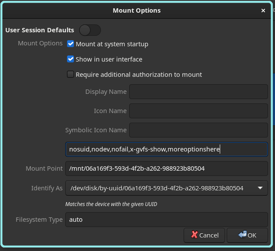Click the "Mount at system startup" label text

pos(112,44)
